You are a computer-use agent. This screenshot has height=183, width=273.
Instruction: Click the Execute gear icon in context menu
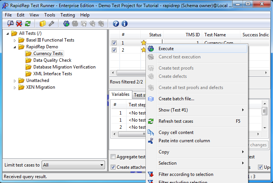point(151,49)
